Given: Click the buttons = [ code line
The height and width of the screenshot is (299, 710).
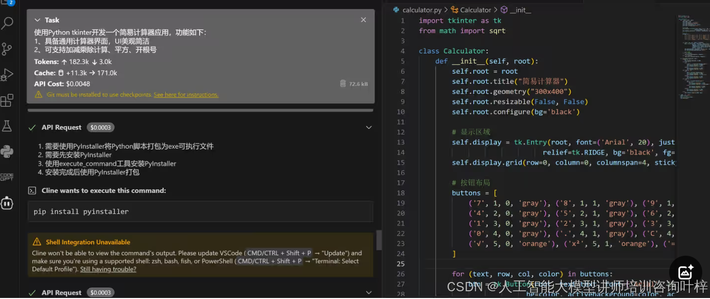Looking at the screenshot, I should tap(474, 193).
